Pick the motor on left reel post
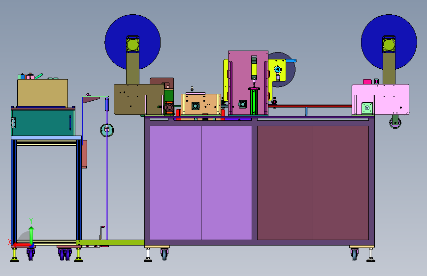 132,45
